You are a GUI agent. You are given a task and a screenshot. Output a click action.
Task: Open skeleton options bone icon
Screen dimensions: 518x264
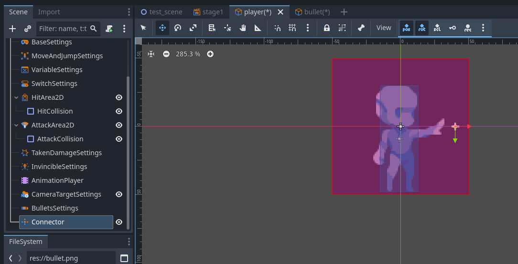[361, 28]
